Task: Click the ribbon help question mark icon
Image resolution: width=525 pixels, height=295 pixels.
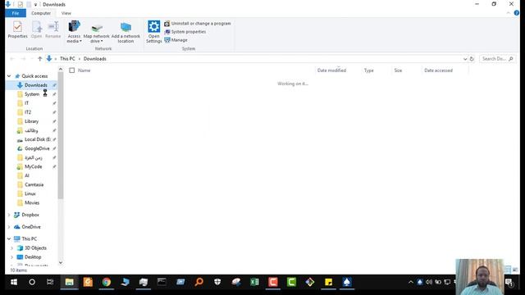Action: pyautogui.click(x=517, y=13)
